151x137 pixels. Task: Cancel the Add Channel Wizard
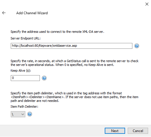click(x=138, y=131)
